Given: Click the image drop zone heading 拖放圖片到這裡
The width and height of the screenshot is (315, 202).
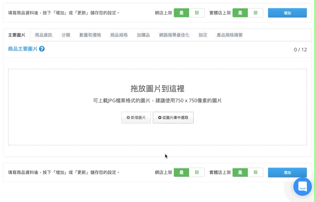Looking at the screenshot, I should [x=157, y=88].
